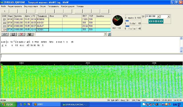
Task: Click the 12:10 UTC cell
Action: point(33,30)
